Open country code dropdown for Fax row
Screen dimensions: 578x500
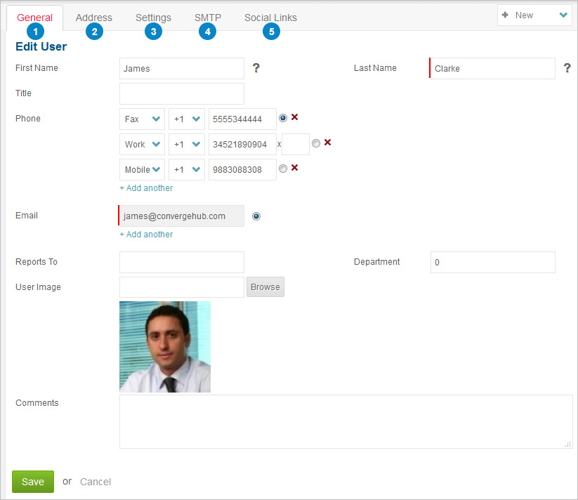(187, 119)
